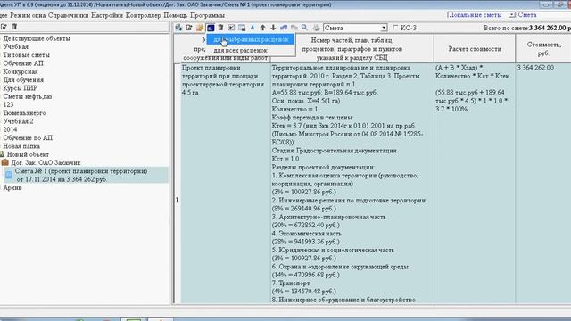This screenshot has width=571, height=321.
Task: Click the icon beside Новый объект
Action: tap(2, 154)
